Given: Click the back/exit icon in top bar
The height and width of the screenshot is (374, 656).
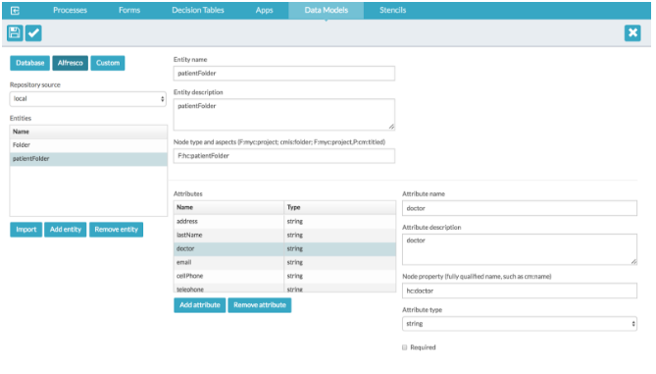Looking at the screenshot, I should point(15,11).
